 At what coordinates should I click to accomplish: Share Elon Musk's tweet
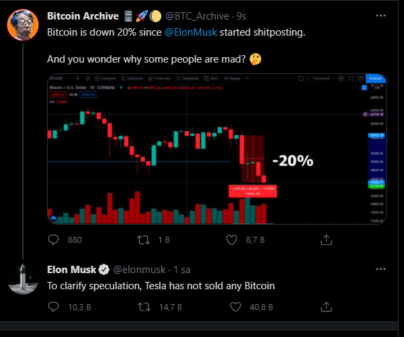(x=325, y=307)
